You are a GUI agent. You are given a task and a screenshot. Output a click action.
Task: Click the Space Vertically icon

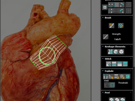(x=129, y=11)
